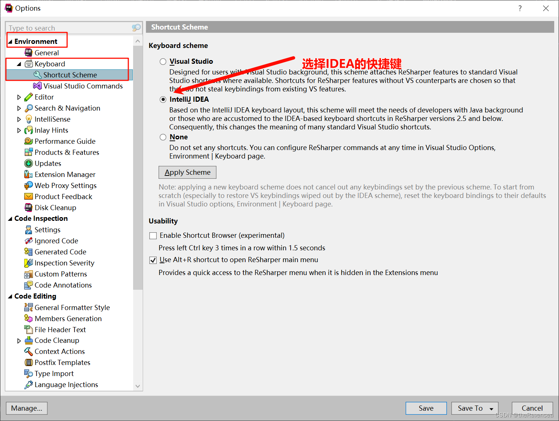Viewport: 559px width, 421px height.
Task: Click the tree scrollbar up arrow
Action: point(138,41)
